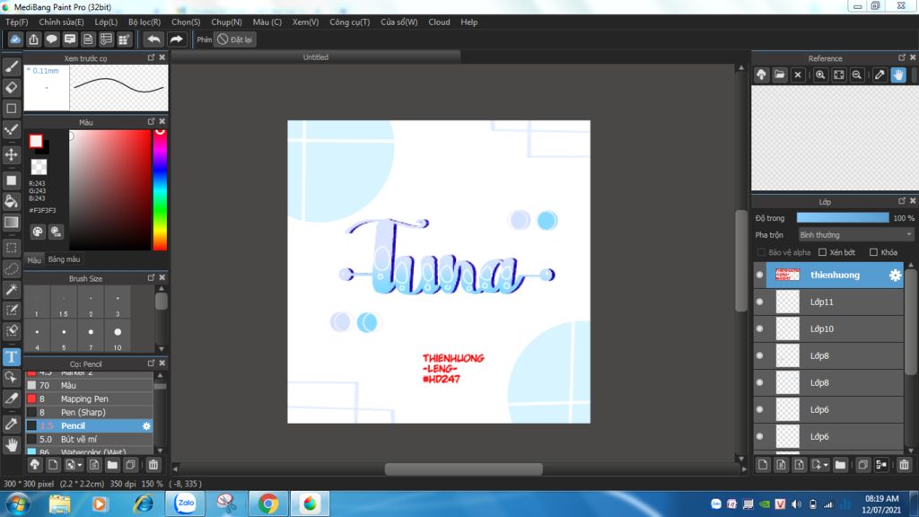Select the Hand pan tool
Viewport: 919px width, 517px height.
[11, 445]
